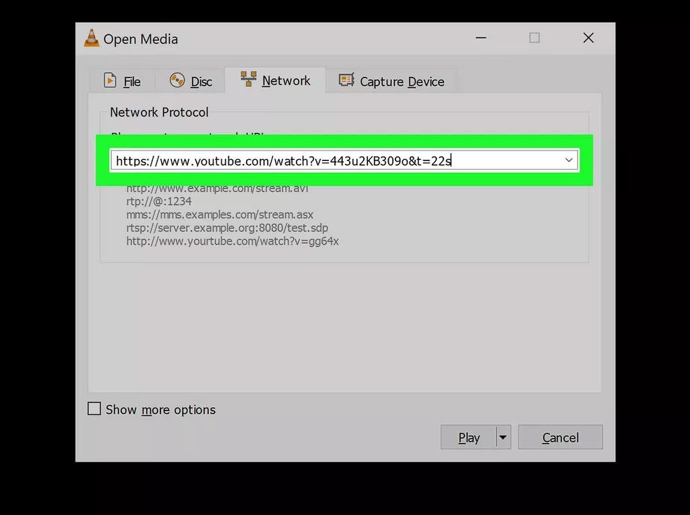Minimize the Open Media window
This screenshot has width=690, height=515.
481,38
